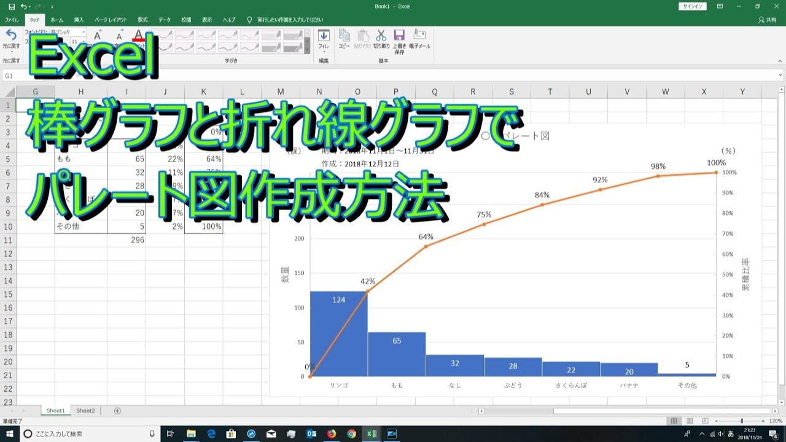Open the Customize Quick Access Toolbar dropdown
Viewport: 786px width, 442px height.
(x=52, y=6)
